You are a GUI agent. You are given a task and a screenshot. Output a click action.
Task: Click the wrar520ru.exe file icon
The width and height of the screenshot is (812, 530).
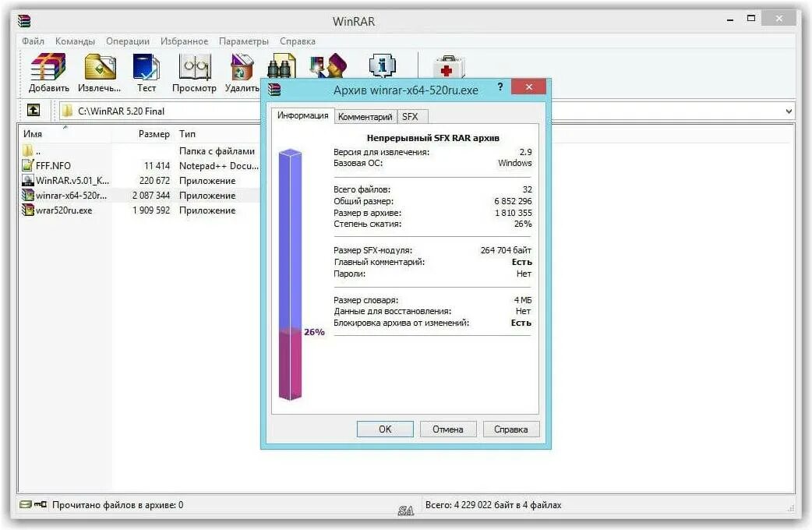tap(27, 210)
